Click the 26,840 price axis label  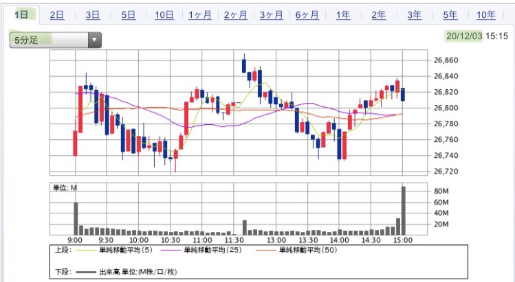click(x=446, y=76)
